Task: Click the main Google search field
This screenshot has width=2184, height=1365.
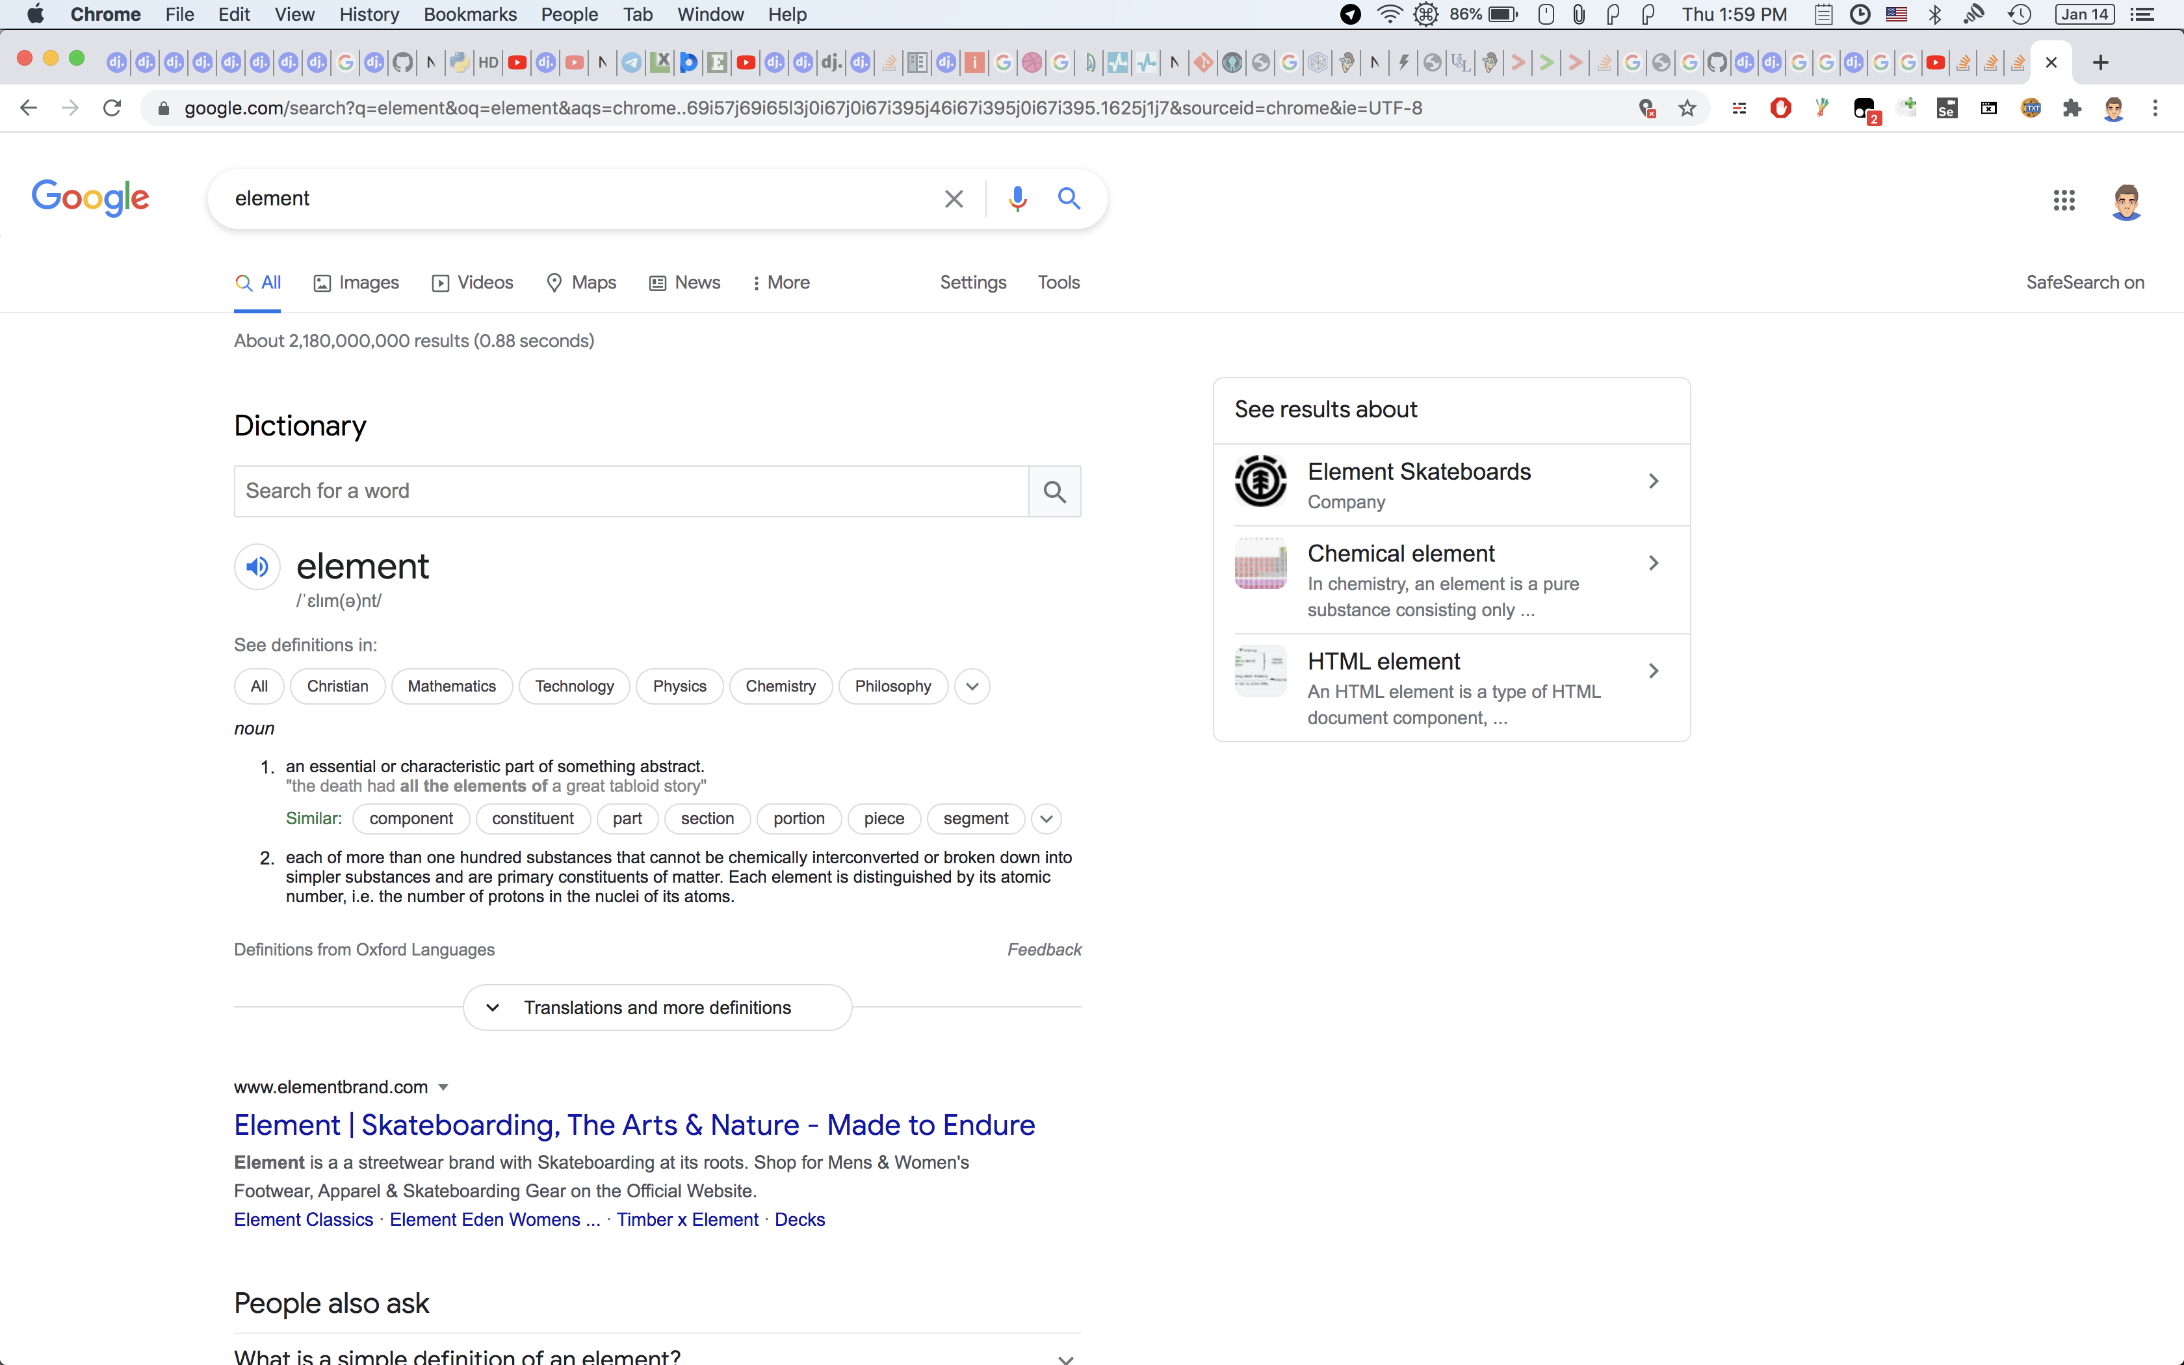Action: (x=578, y=199)
